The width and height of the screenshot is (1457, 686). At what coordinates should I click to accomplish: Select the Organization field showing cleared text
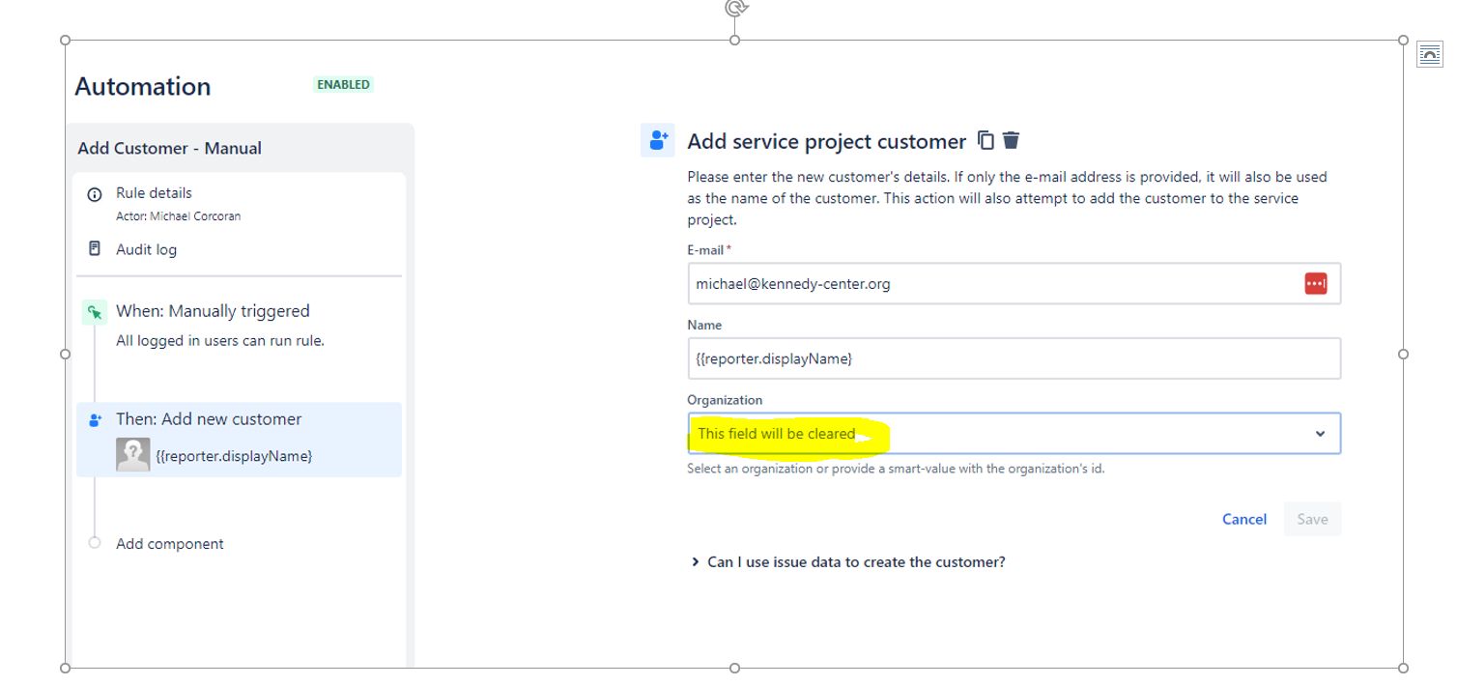tap(1014, 434)
